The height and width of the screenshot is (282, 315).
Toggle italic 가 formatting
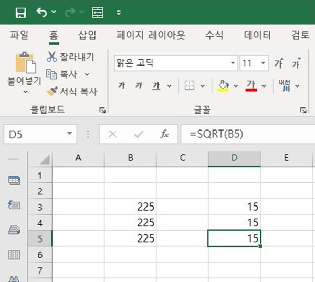139,85
